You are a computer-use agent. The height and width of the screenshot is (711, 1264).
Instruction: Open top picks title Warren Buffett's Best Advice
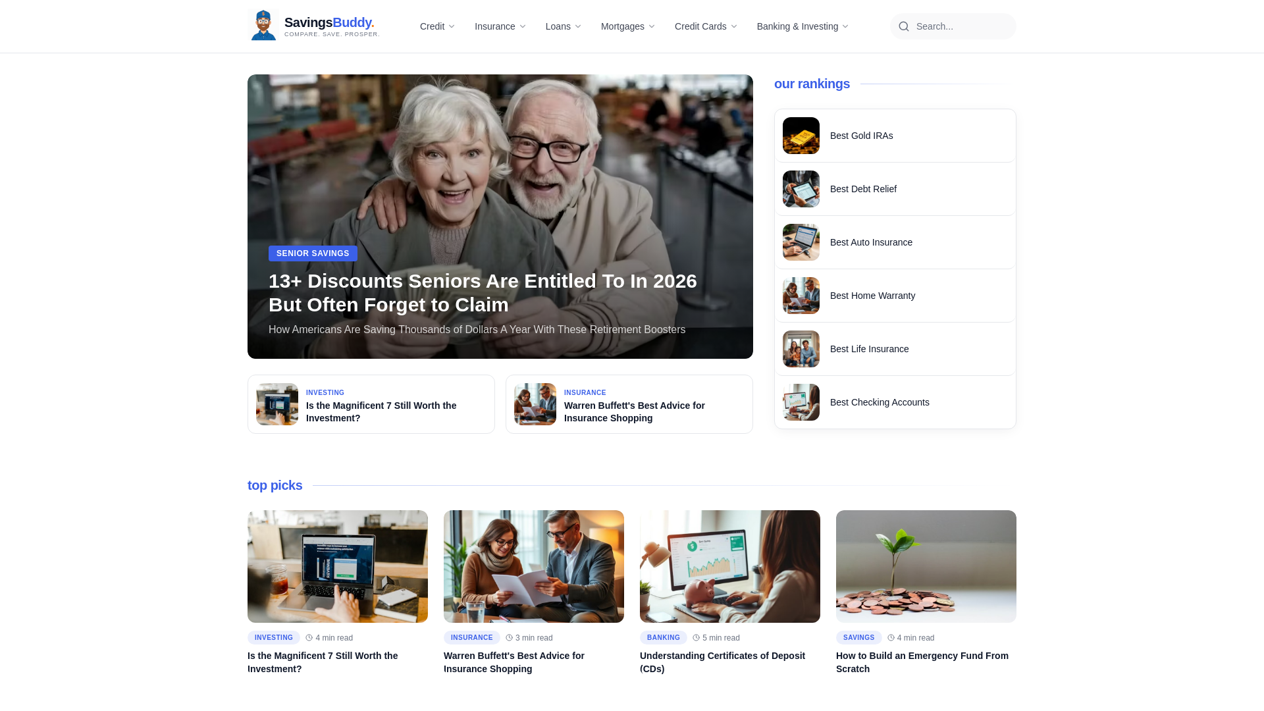(x=514, y=662)
